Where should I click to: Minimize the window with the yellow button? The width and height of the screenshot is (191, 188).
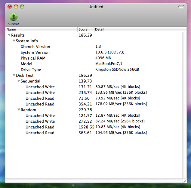coord(16,7)
